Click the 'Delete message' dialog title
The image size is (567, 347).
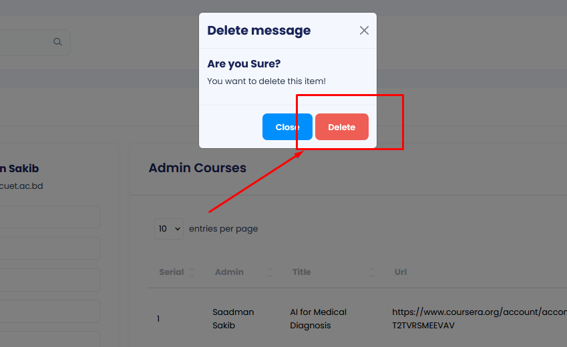click(x=258, y=31)
